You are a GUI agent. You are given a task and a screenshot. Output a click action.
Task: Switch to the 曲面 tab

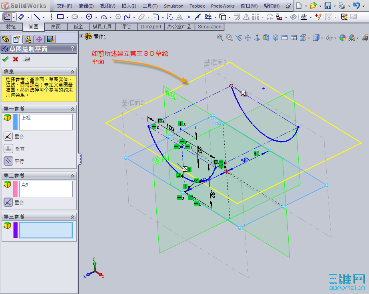point(56,26)
